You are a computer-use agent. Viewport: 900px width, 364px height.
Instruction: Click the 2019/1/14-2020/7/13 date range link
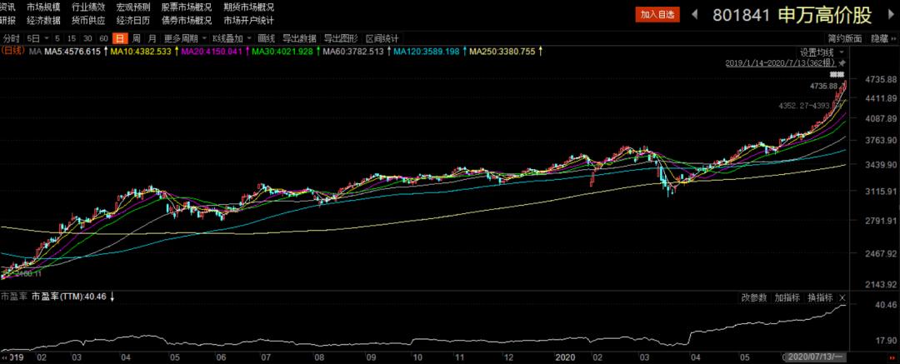click(x=781, y=64)
